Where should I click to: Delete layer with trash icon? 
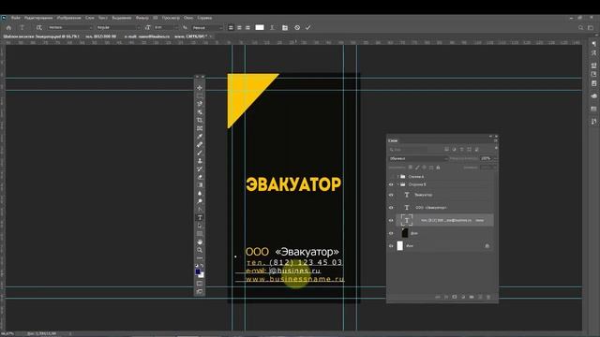[x=488, y=297]
